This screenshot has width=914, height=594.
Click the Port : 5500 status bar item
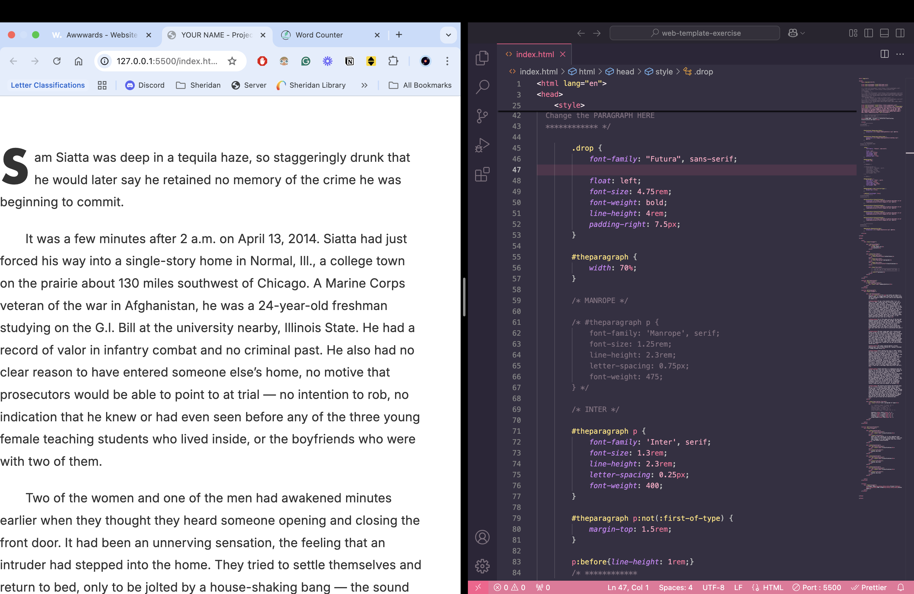[x=816, y=587]
